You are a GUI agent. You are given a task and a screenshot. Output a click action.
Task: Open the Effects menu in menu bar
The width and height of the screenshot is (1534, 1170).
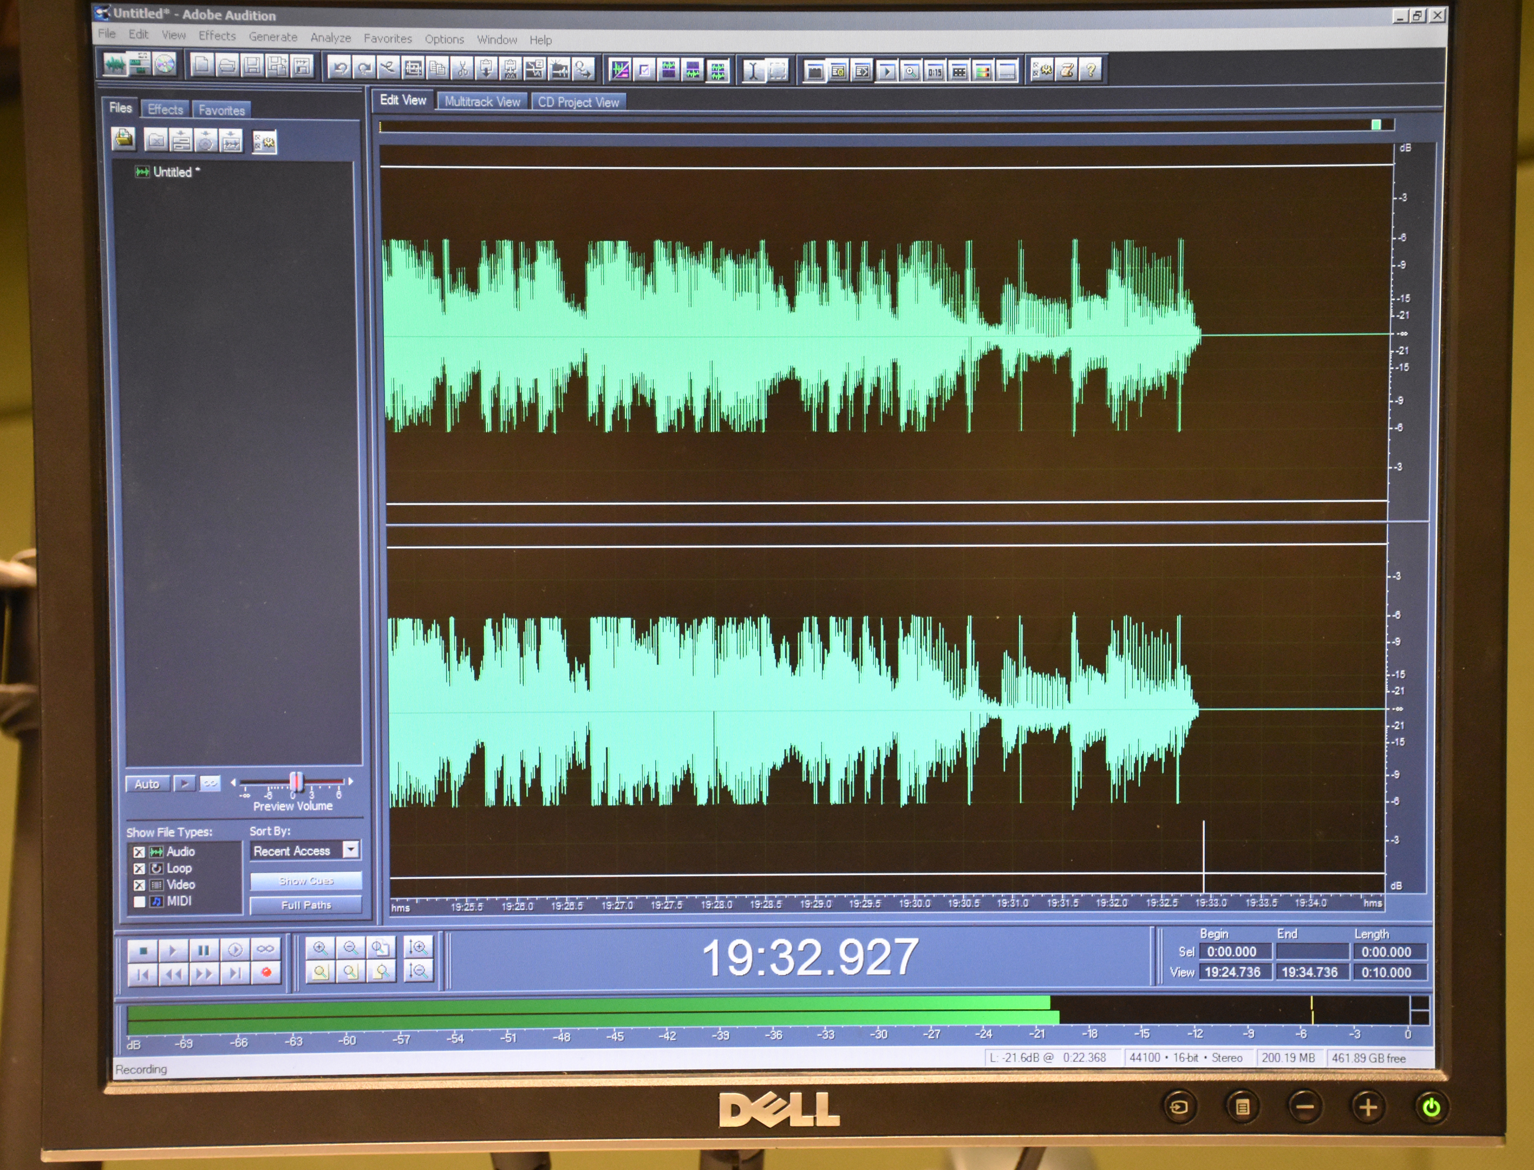(x=217, y=35)
